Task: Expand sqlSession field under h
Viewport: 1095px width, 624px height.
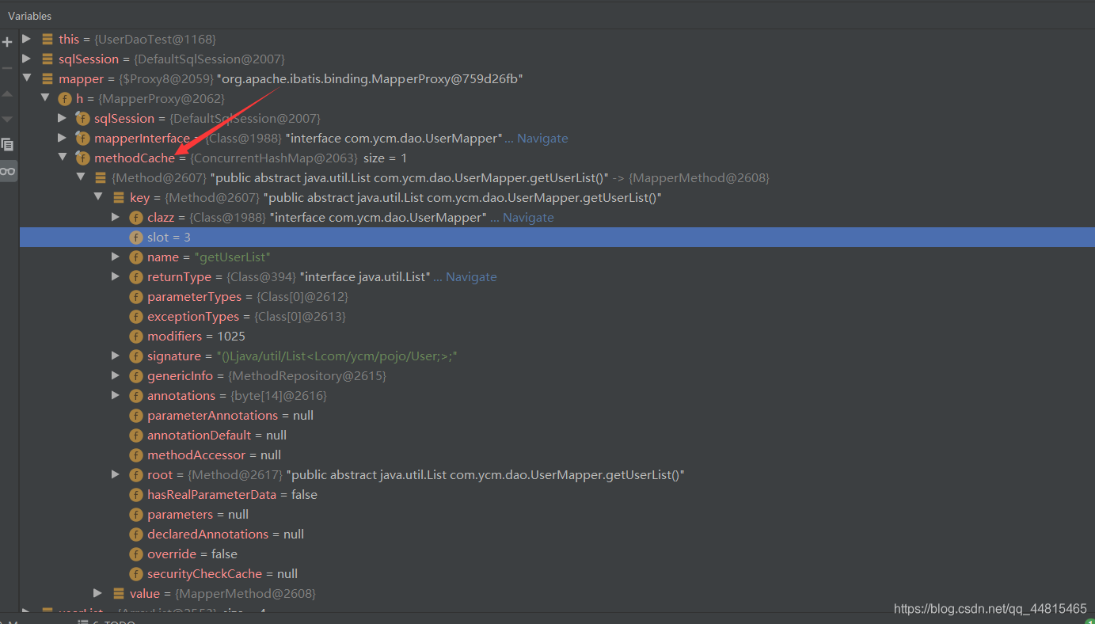Action: (x=63, y=118)
